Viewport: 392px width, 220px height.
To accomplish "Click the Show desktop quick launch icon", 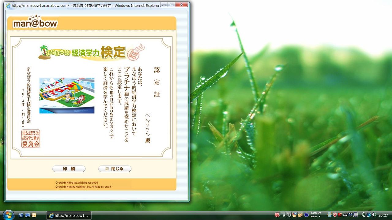I will [x=28, y=215].
